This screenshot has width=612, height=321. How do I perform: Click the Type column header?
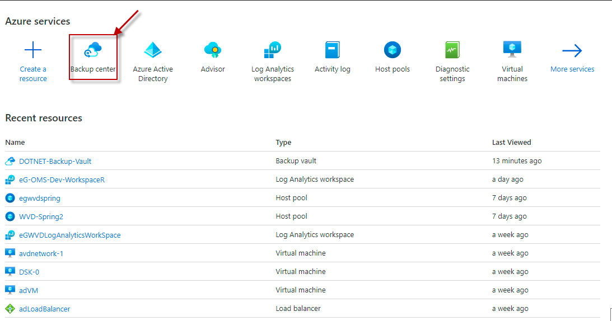click(x=283, y=143)
